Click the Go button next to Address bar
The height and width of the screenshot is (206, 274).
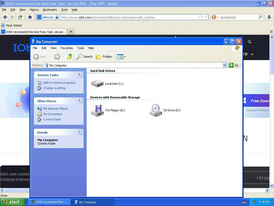pos(234,65)
